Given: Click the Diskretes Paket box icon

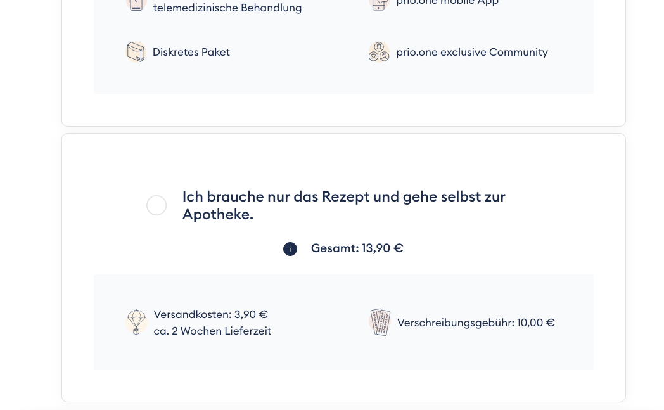Looking at the screenshot, I should [x=136, y=52].
